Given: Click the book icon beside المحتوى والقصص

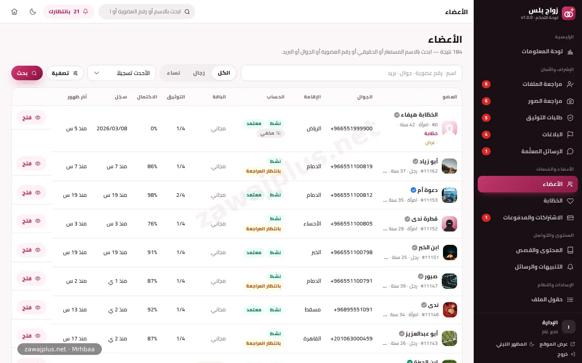Looking at the screenshot, I should pos(570,250).
